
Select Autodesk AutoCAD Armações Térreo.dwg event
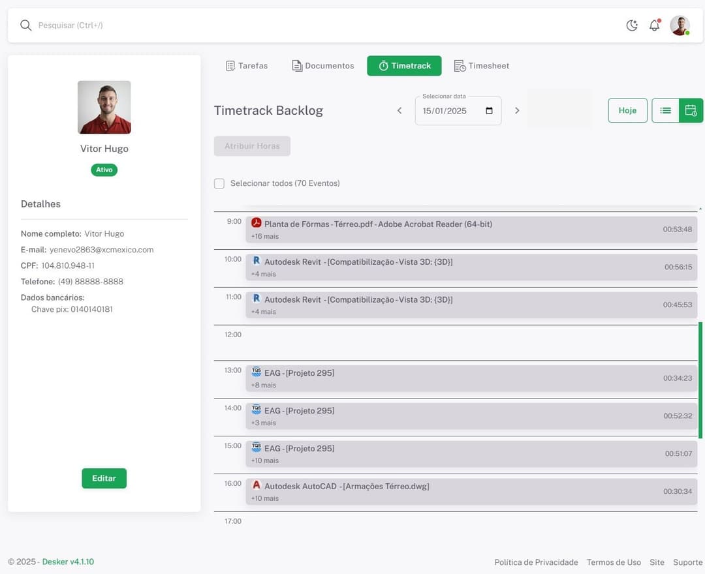(x=471, y=492)
